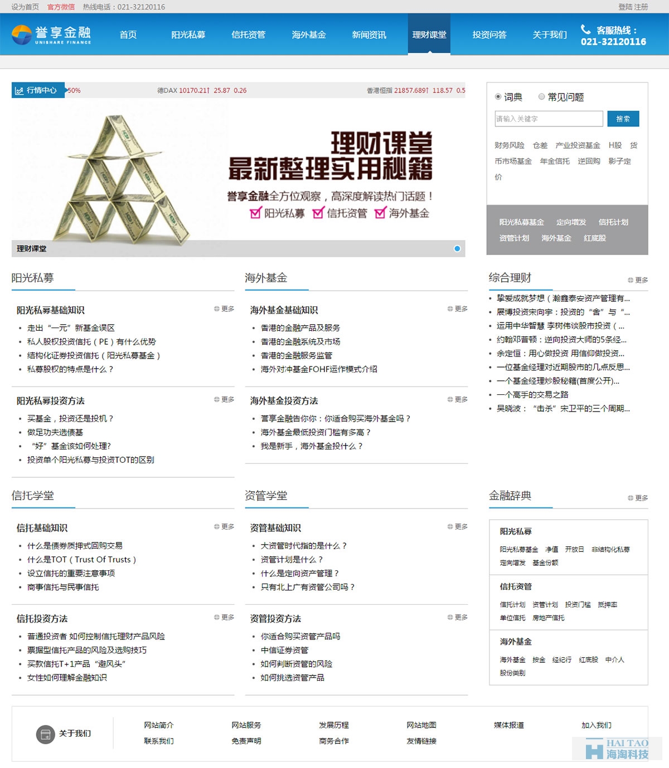Open the 信托资管 navigation item
669x768 pixels.
point(249,35)
